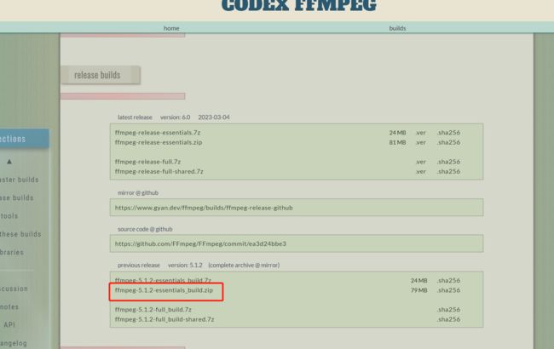Viewport: 554px width, 349px height.
Task: Open .sha256 for ffmpeg-5.1.2-essentials_build.zip
Action: (x=448, y=290)
